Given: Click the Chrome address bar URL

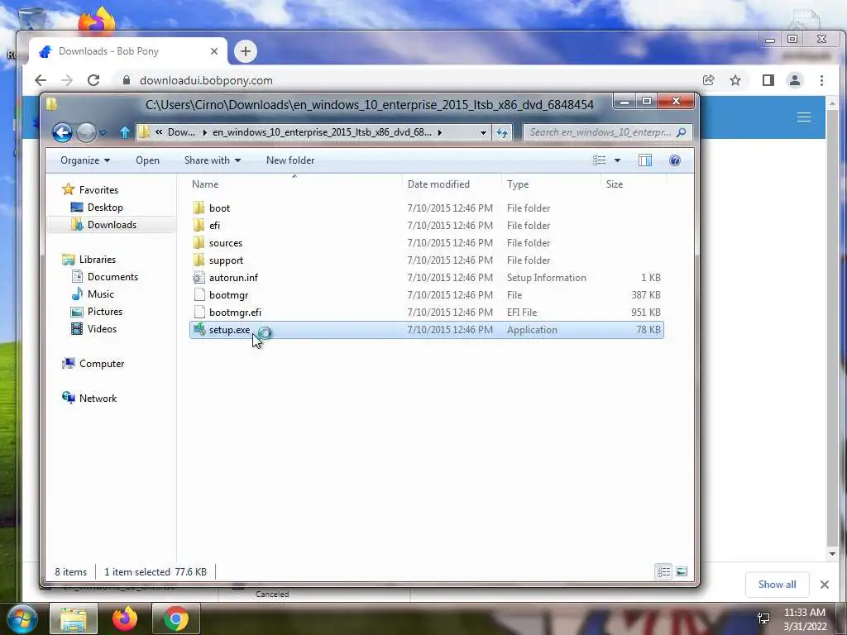Looking at the screenshot, I should pyautogui.click(x=206, y=80).
